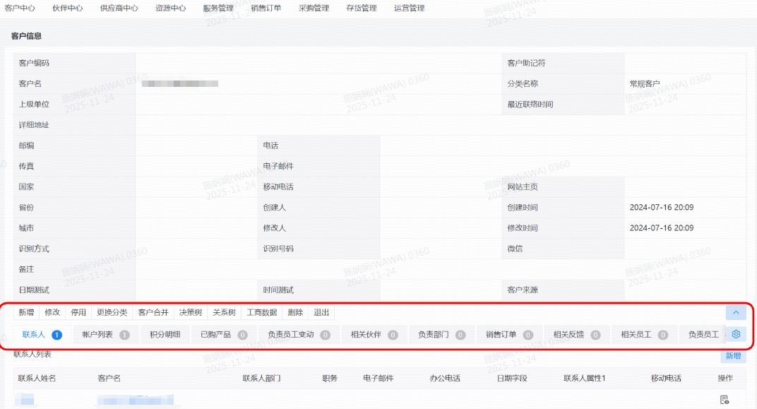The image size is (757, 409).
Task: Click the tab settings gear icon
Action: (x=736, y=334)
